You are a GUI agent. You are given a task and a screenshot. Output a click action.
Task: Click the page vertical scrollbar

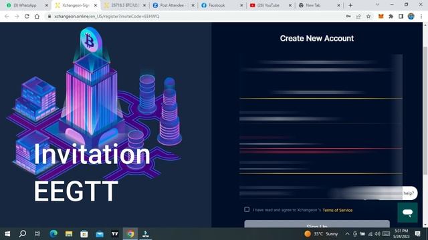(x=425, y=110)
